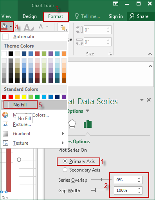Pick the white theme color swatch
The image size is (155, 200).
(4, 53)
